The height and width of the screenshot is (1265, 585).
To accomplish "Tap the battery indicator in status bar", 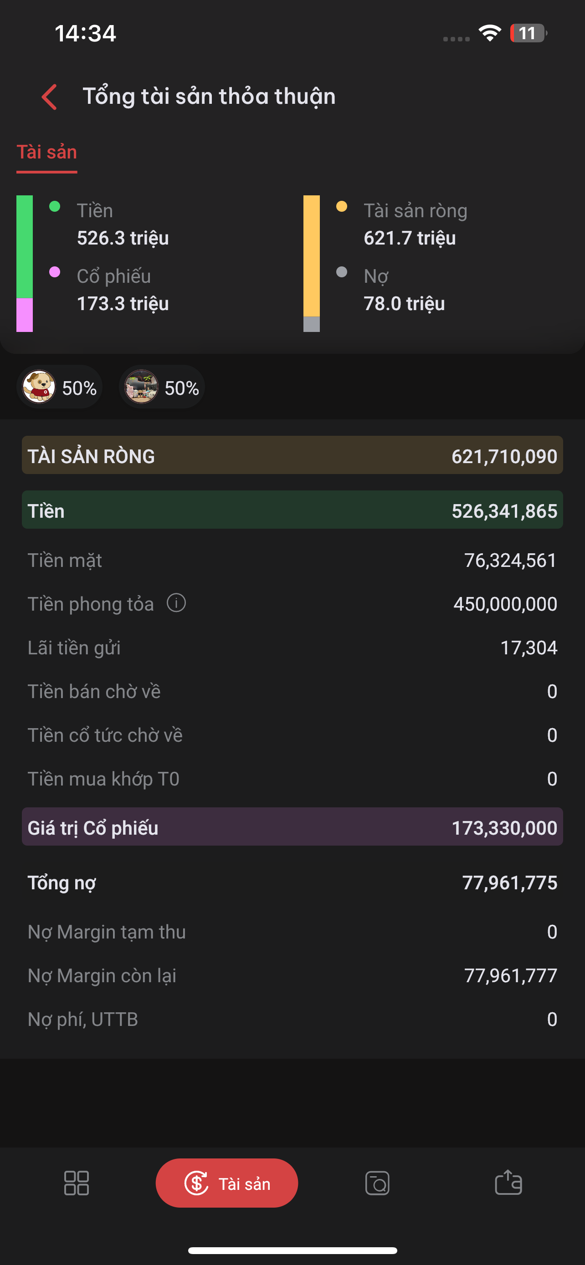I will 528,33.
